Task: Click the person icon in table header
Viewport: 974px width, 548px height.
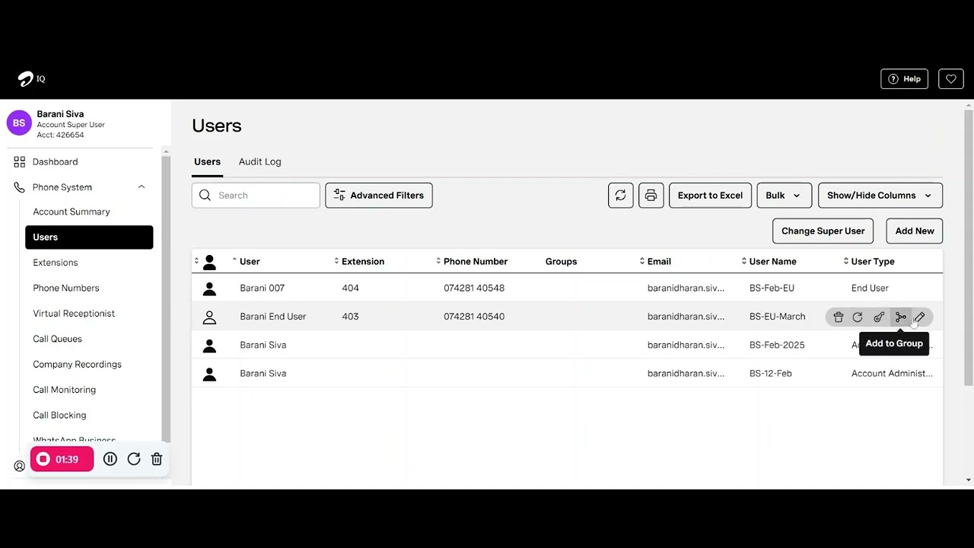Action: pos(209,262)
